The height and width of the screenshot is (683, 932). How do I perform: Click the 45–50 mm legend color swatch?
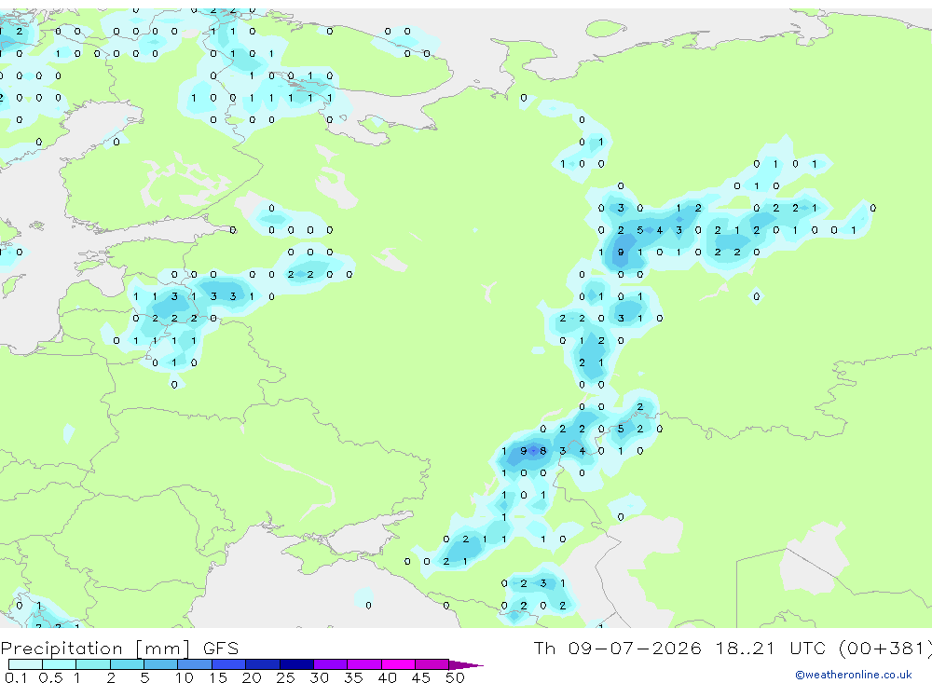(432, 664)
